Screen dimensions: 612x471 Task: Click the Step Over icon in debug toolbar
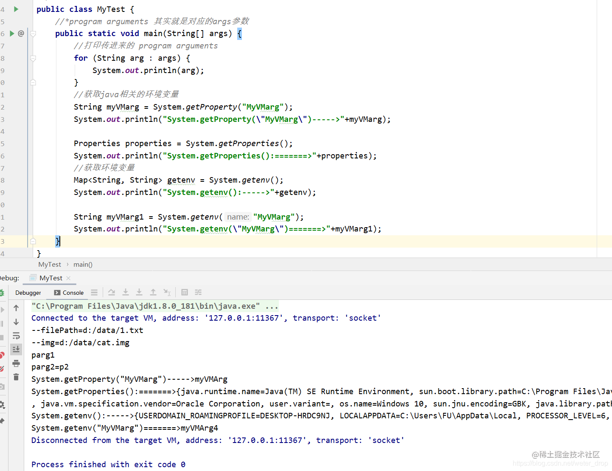coord(111,292)
